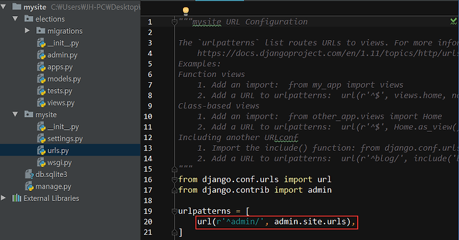This screenshot has width=459, height=240.
Task: Collapse the root mysite project node
Action: (3, 6)
